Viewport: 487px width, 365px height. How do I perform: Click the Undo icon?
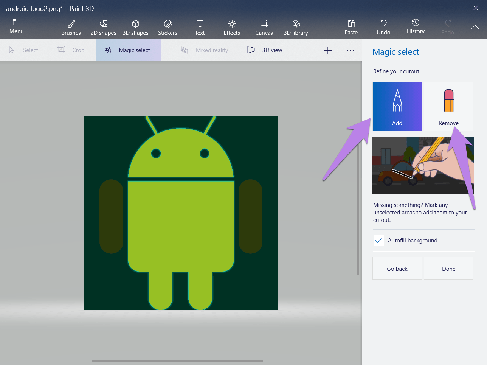point(383,23)
